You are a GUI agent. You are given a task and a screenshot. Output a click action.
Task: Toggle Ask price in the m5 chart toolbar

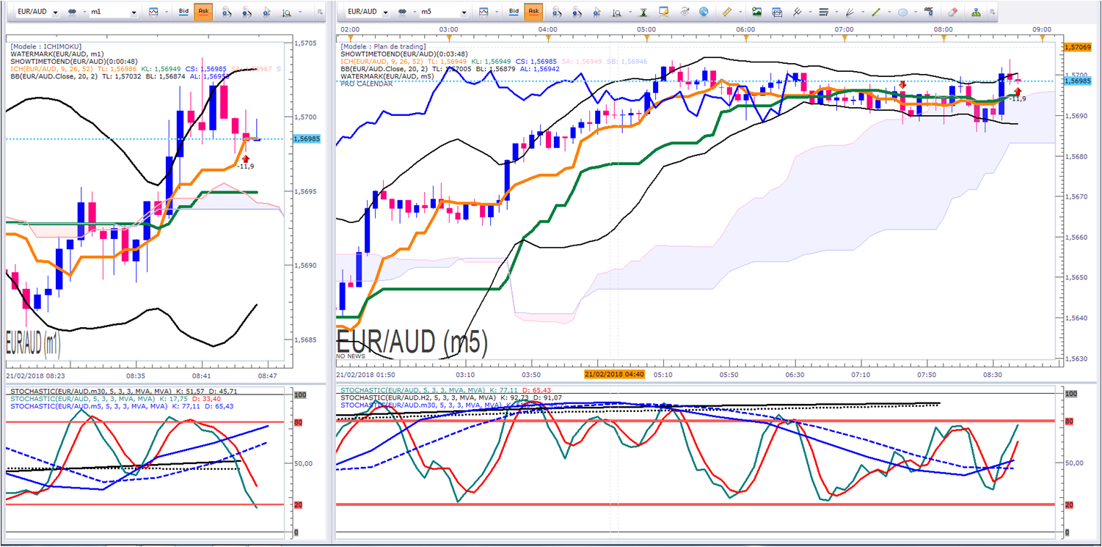(x=533, y=12)
